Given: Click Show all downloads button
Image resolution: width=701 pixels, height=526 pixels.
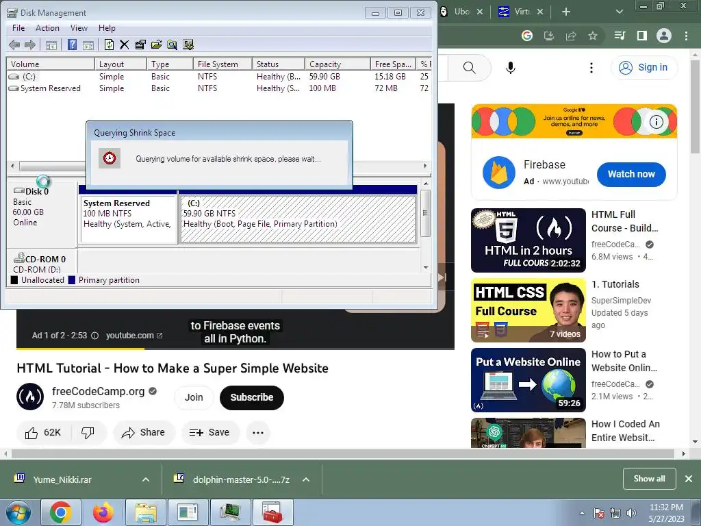Looking at the screenshot, I should tap(649, 479).
